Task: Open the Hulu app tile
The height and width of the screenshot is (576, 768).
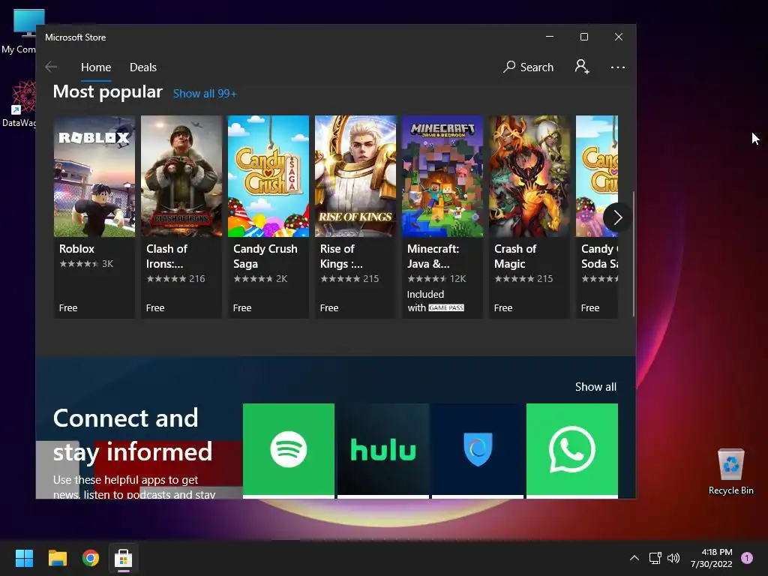Action: pyautogui.click(x=383, y=451)
